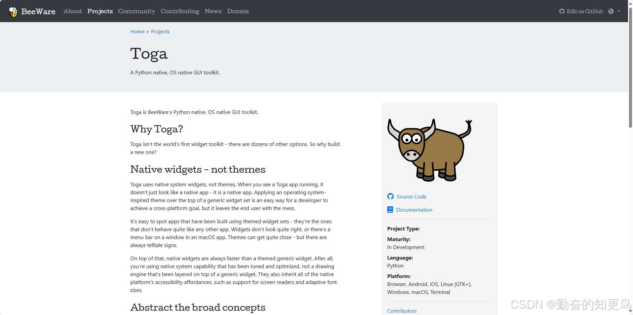Expand the language dropdown caret
Viewport: 633px width, 315px height.
(619, 11)
